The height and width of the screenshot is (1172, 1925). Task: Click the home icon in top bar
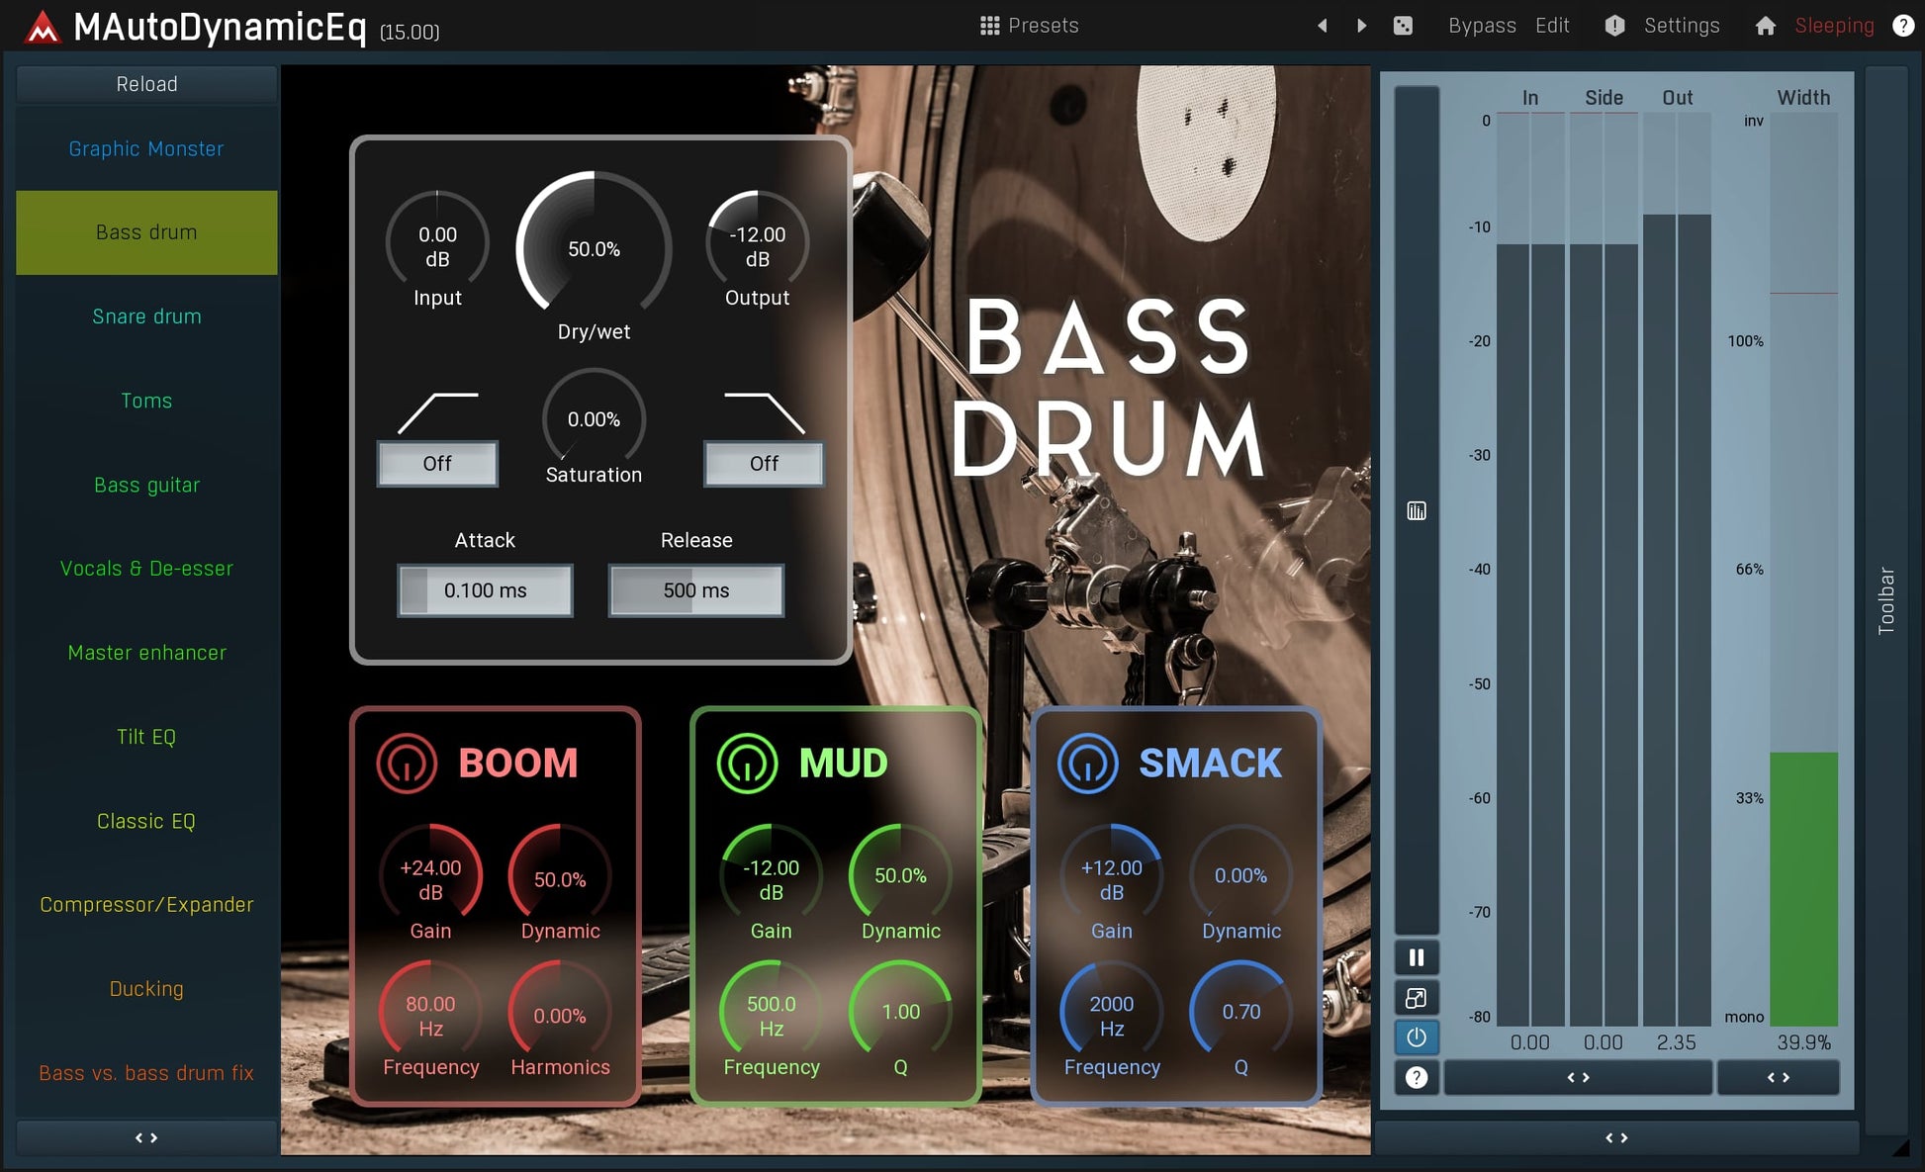(x=1765, y=26)
